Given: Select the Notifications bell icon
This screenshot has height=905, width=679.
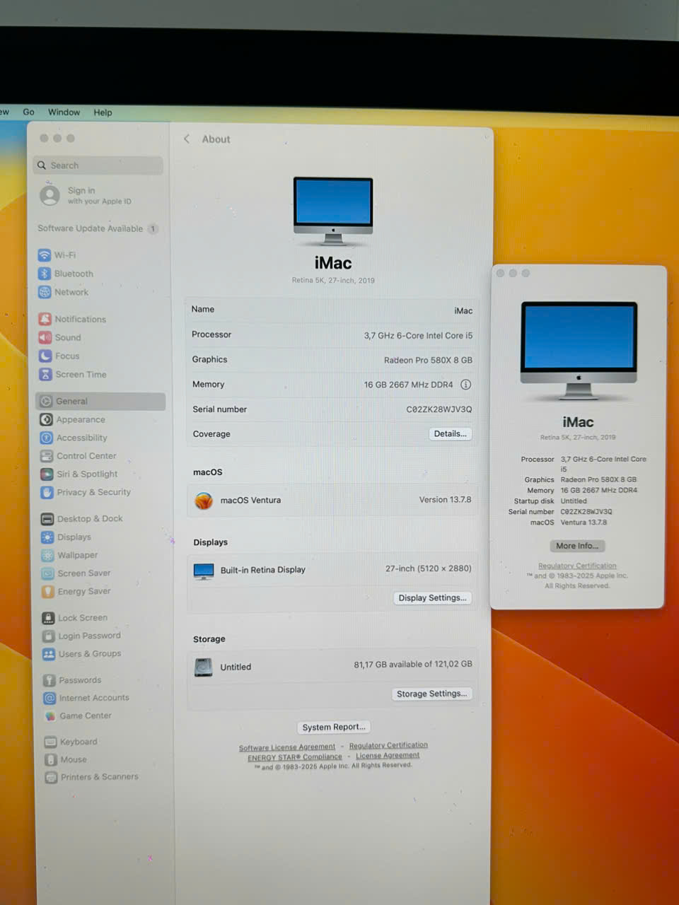Looking at the screenshot, I should 45,319.
